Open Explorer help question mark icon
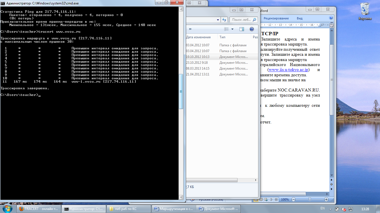 (251, 29)
